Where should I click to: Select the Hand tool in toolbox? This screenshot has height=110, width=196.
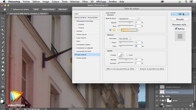(3, 91)
